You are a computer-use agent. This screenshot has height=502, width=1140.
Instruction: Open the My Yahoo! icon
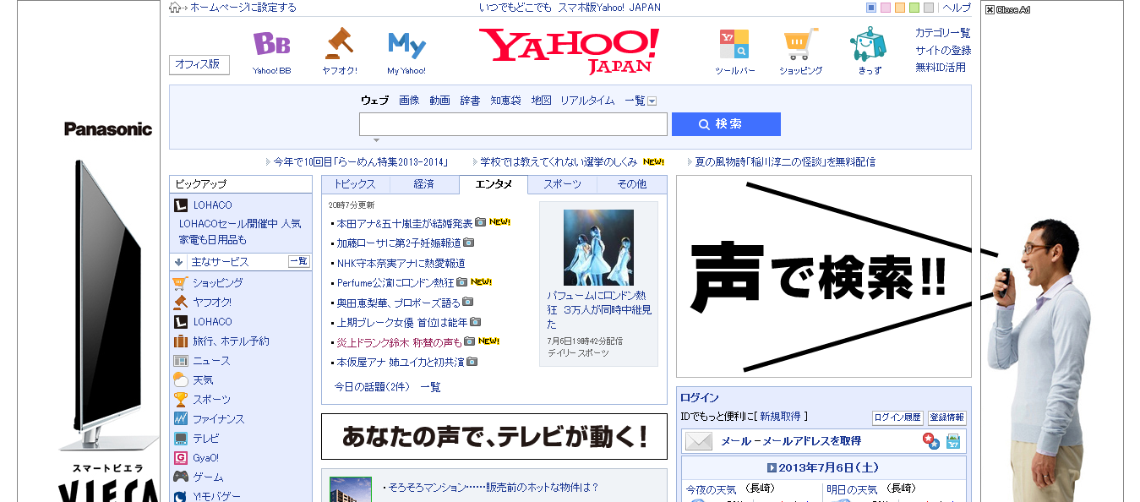[406, 45]
